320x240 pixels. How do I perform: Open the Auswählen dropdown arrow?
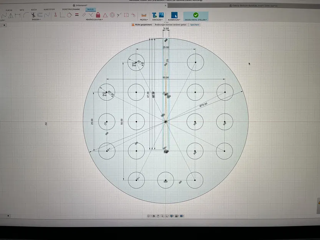180,19
